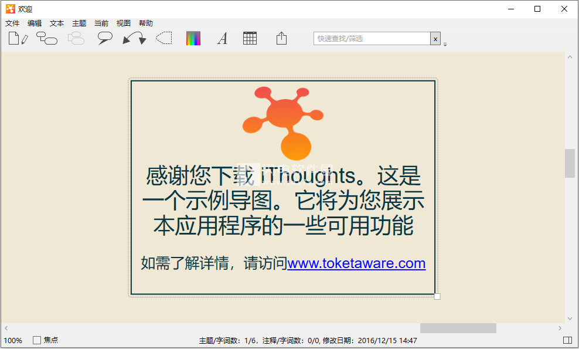Add a callout speech bubble
The width and height of the screenshot is (579, 349).
coord(105,38)
